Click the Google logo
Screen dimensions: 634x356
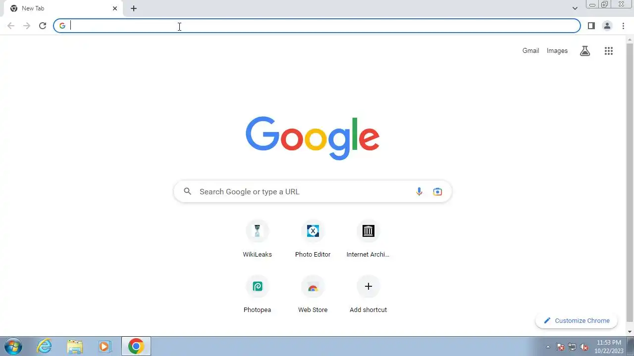(313, 138)
